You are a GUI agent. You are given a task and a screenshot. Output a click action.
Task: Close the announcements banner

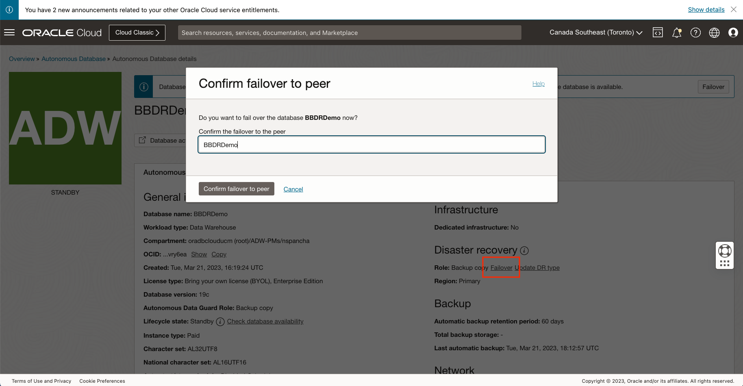734,9
